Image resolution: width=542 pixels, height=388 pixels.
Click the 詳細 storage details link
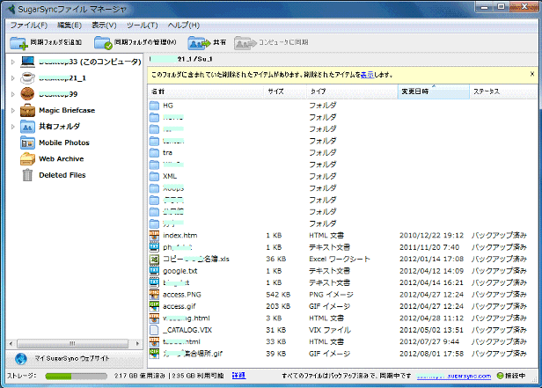coord(238,376)
